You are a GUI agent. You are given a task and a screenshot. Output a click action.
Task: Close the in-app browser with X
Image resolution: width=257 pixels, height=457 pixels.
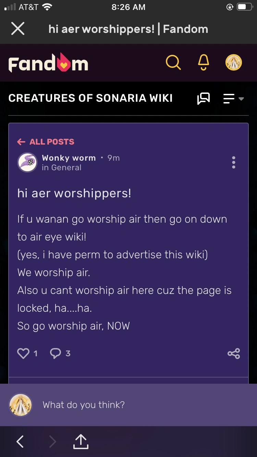(18, 29)
